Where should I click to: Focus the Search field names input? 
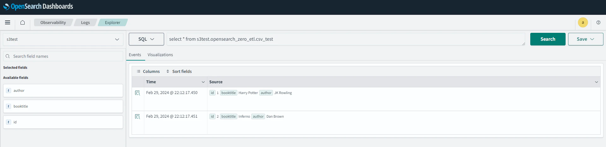pos(63,56)
